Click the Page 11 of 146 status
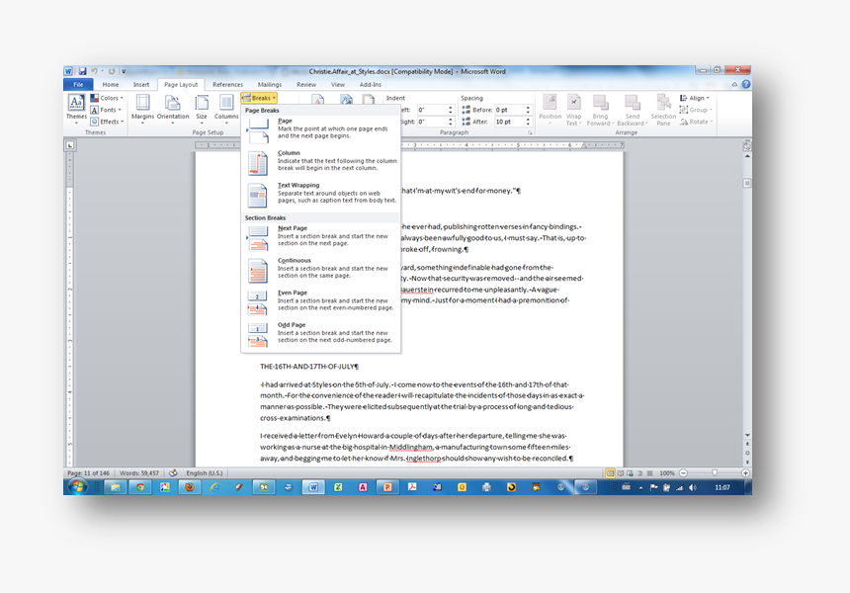Viewport: 850px width, 593px height. coord(88,473)
